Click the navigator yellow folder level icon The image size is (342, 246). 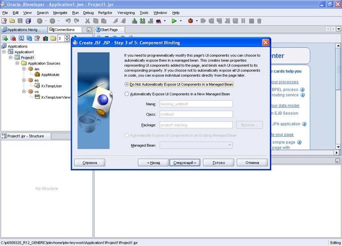point(53,38)
